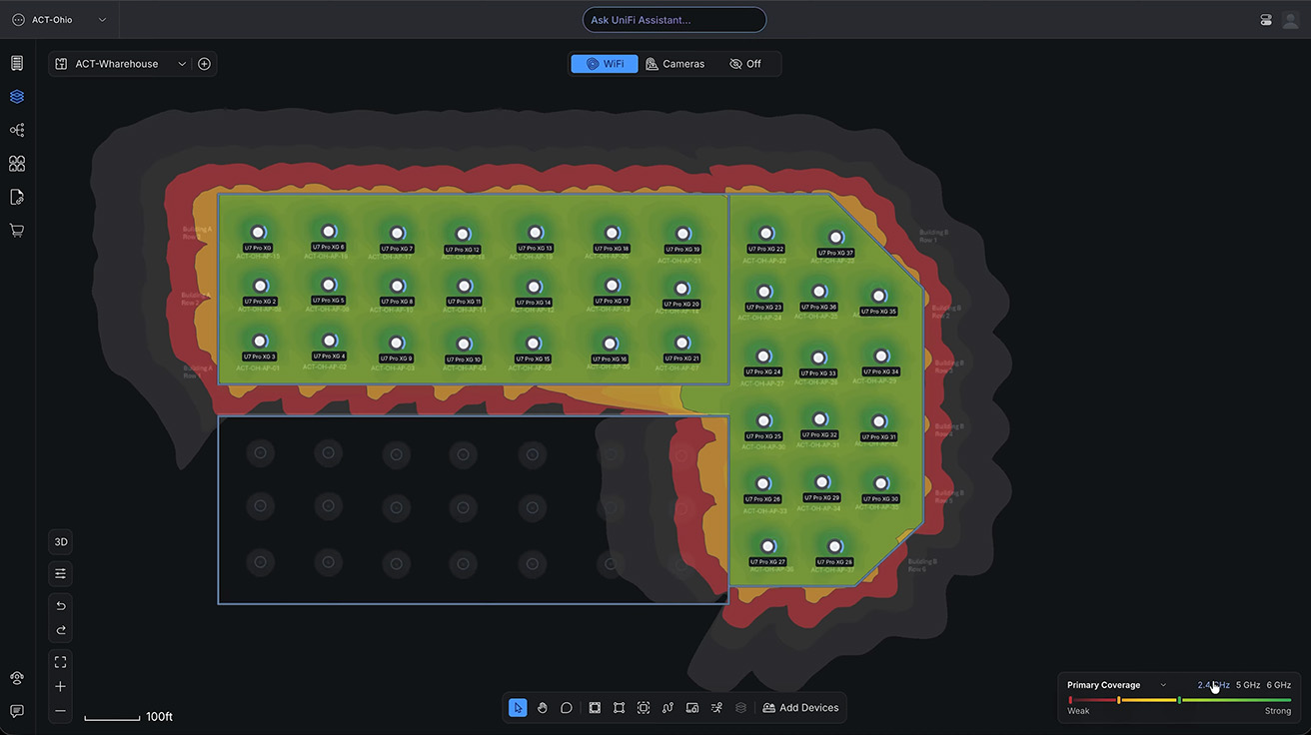Click the Ask UniFi Assistant input field
Viewport: 1311px width, 735px height.
coord(674,20)
